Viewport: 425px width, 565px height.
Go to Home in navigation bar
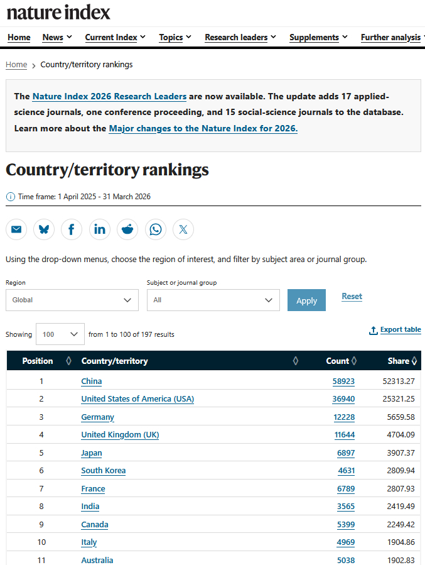click(19, 37)
